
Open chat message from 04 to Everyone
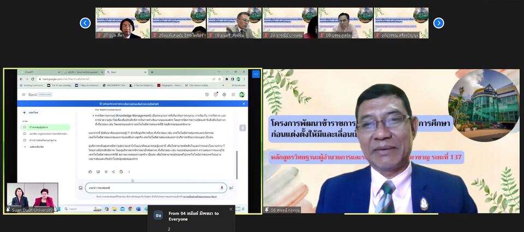tap(191, 216)
